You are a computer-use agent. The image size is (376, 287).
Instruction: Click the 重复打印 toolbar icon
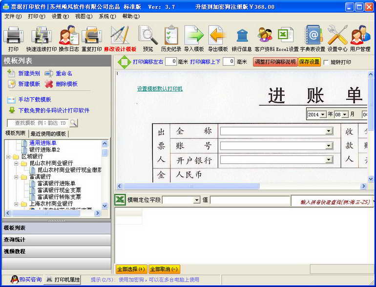92,36
